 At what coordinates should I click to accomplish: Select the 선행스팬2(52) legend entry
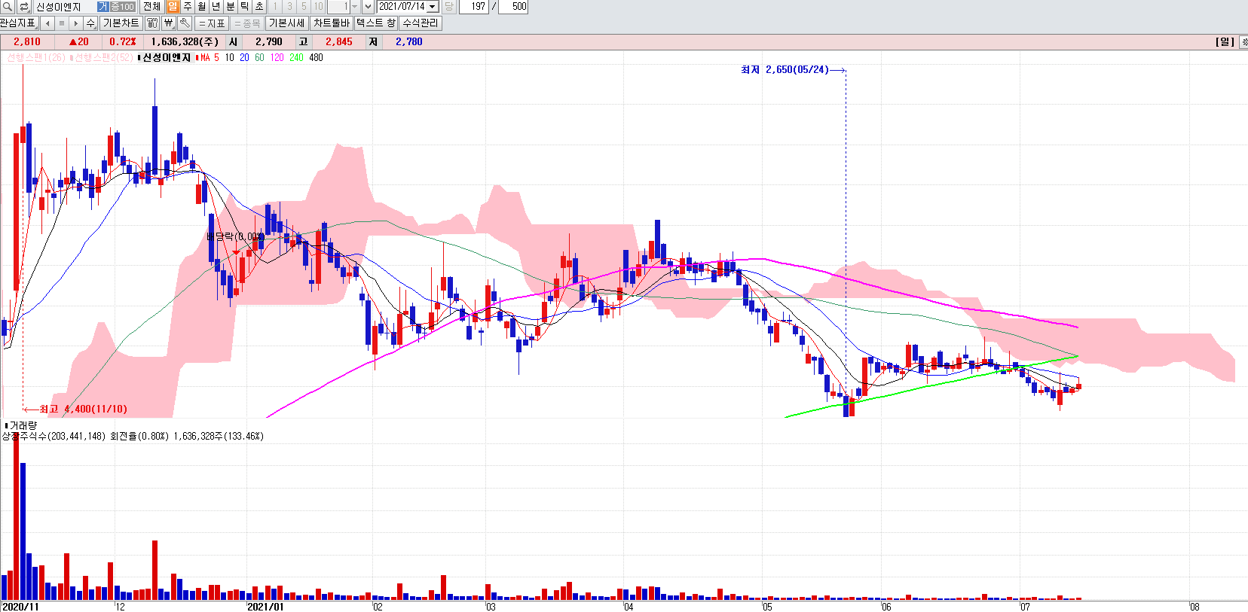click(102, 58)
